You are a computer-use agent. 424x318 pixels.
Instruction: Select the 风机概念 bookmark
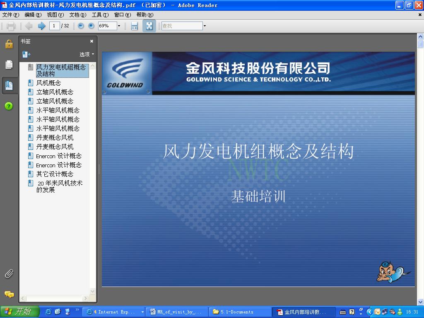point(49,82)
